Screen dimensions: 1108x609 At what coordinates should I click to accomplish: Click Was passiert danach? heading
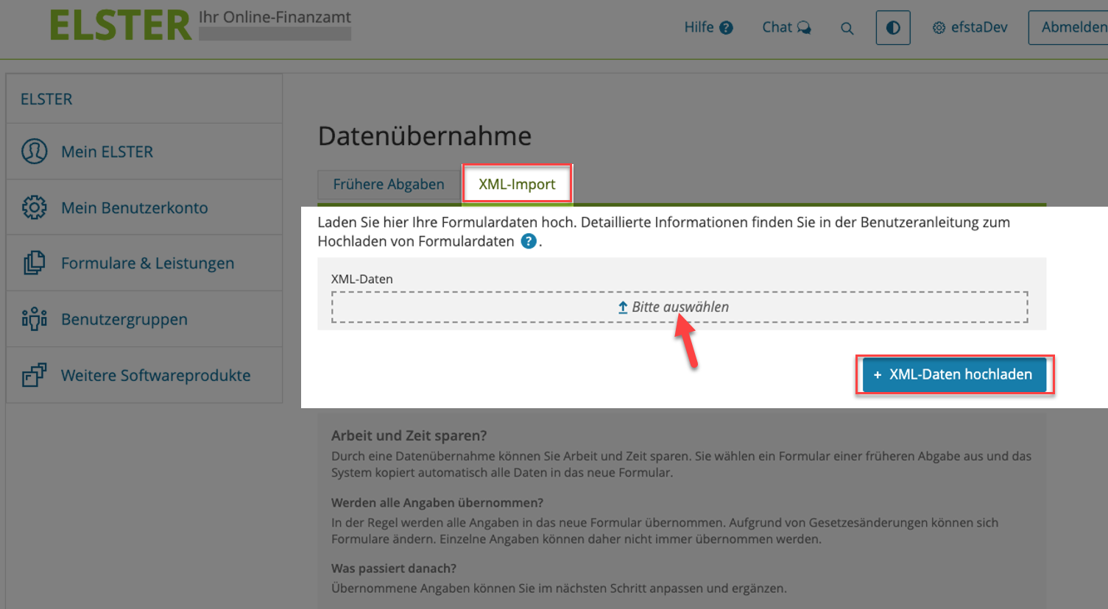tap(394, 569)
